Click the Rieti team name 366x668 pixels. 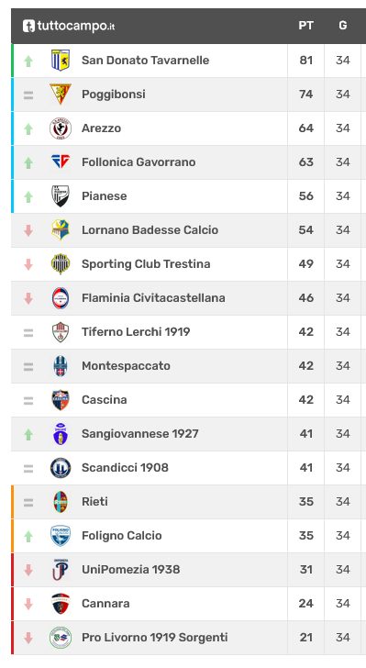[x=94, y=501]
